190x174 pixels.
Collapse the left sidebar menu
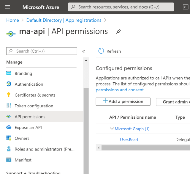click(x=84, y=51)
